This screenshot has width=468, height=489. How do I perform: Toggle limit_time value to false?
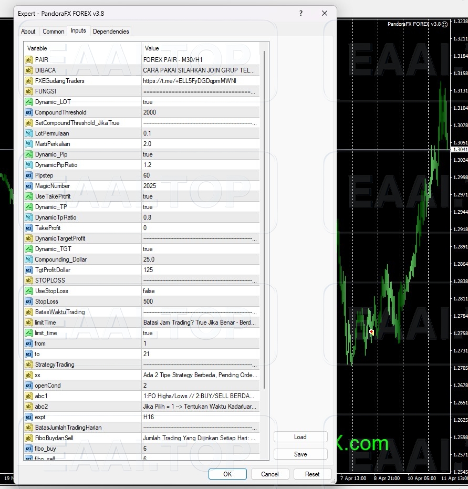coord(200,333)
